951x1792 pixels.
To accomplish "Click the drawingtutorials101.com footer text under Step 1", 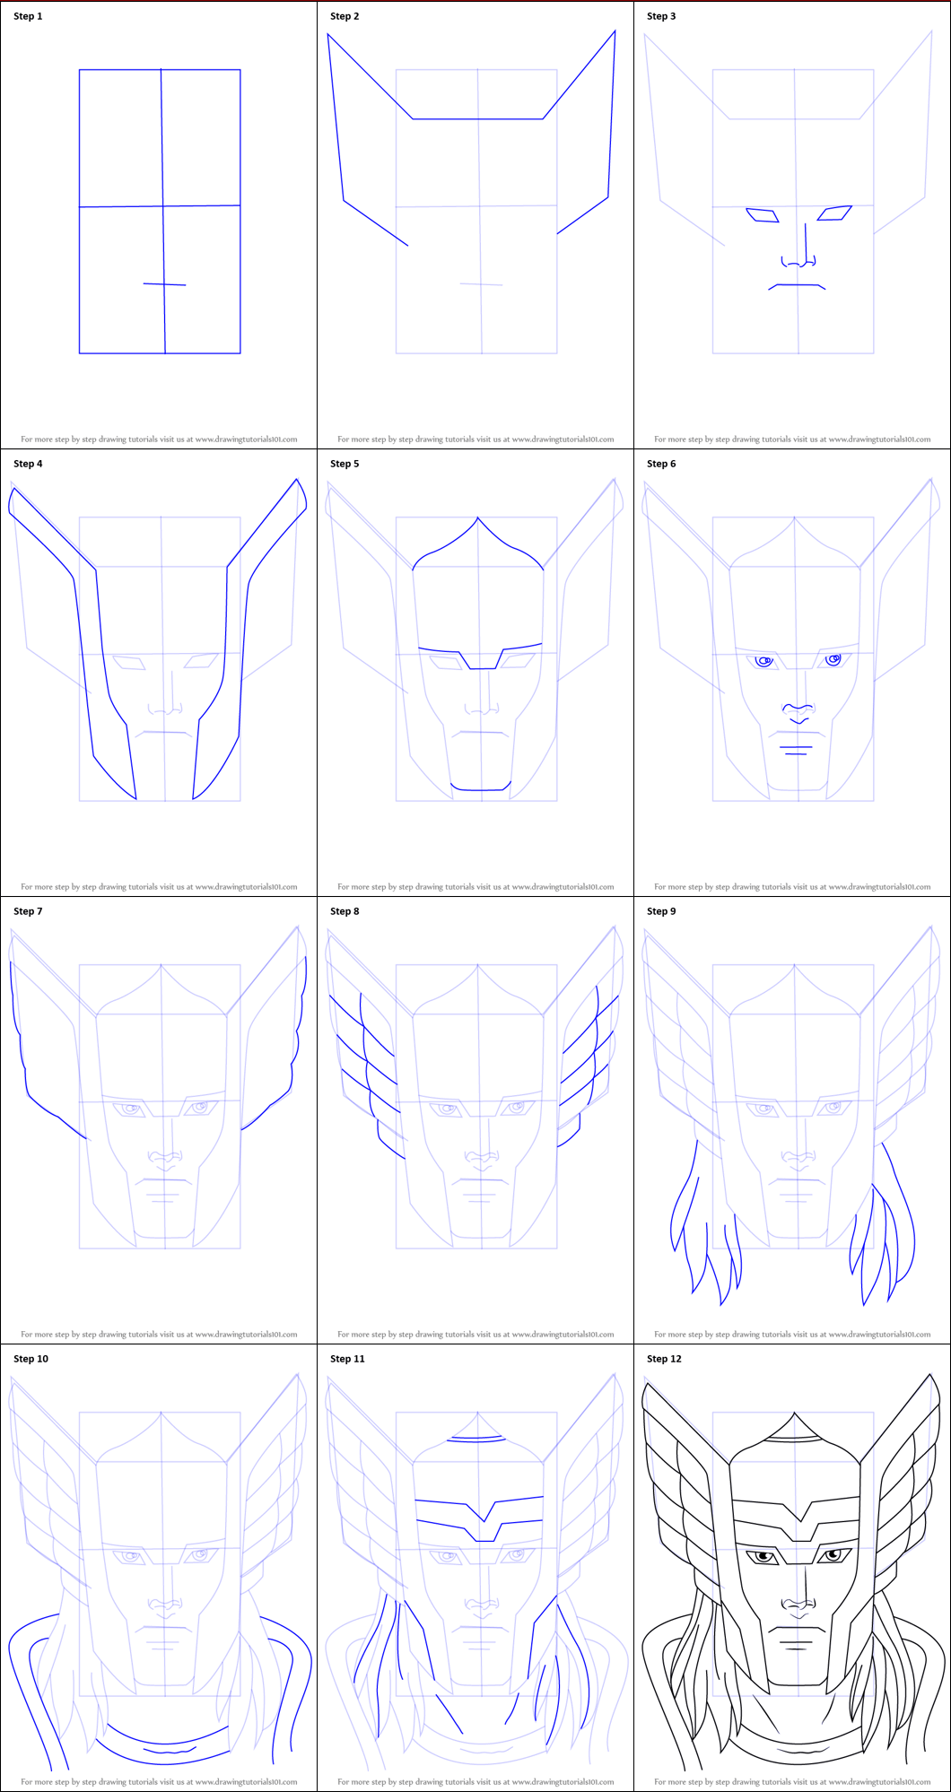I will [159, 439].
